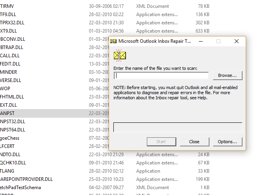This screenshot has width=261, height=195.
Task: Select the highlighted ANPST file
Action: tap(7, 113)
